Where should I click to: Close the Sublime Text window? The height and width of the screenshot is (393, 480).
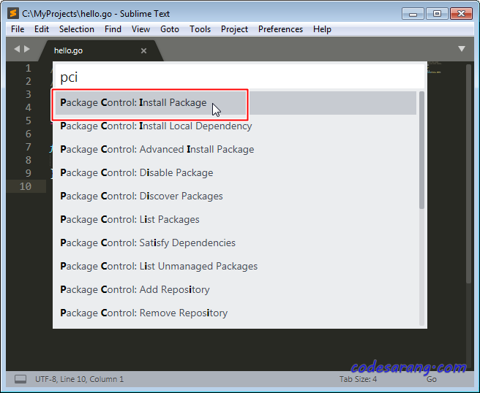coord(461,14)
